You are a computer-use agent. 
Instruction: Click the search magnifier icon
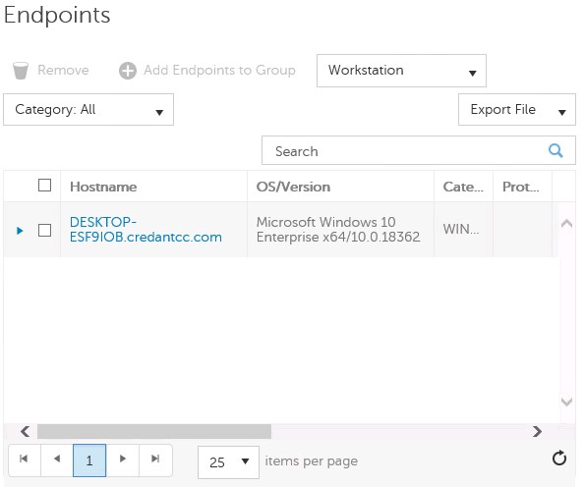(x=556, y=150)
